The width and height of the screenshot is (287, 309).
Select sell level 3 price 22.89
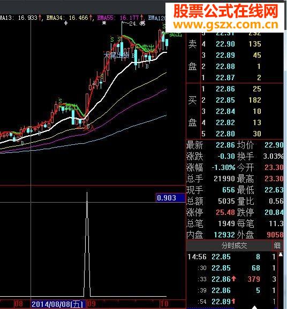pyautogui.click(x=225, y=55)
